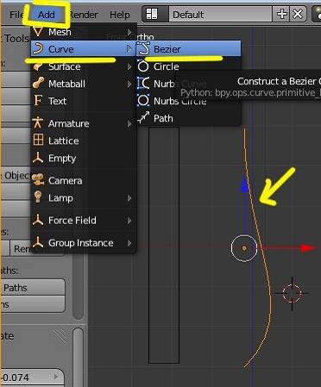
Task: Choose Nurbs Circle entry
Action: (189, 101)
